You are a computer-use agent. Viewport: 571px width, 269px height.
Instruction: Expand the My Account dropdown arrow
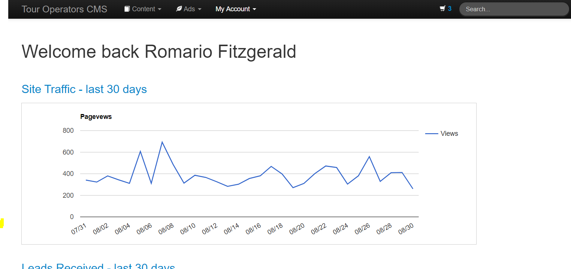(254, 9)
